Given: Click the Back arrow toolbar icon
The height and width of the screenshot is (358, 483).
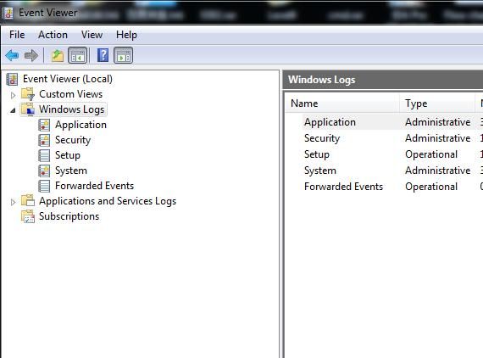Looking at the screenshot, I should (13, 55).
